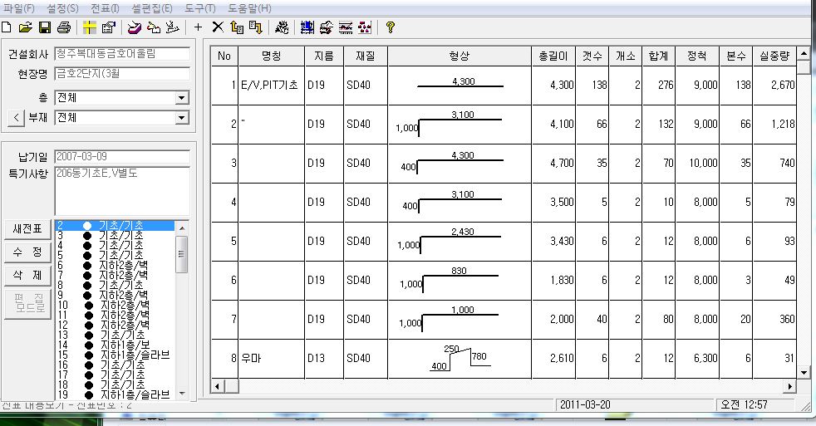Click the new document icon
Image resolution: width=816 pixels, height=426 pixels.
7,27
